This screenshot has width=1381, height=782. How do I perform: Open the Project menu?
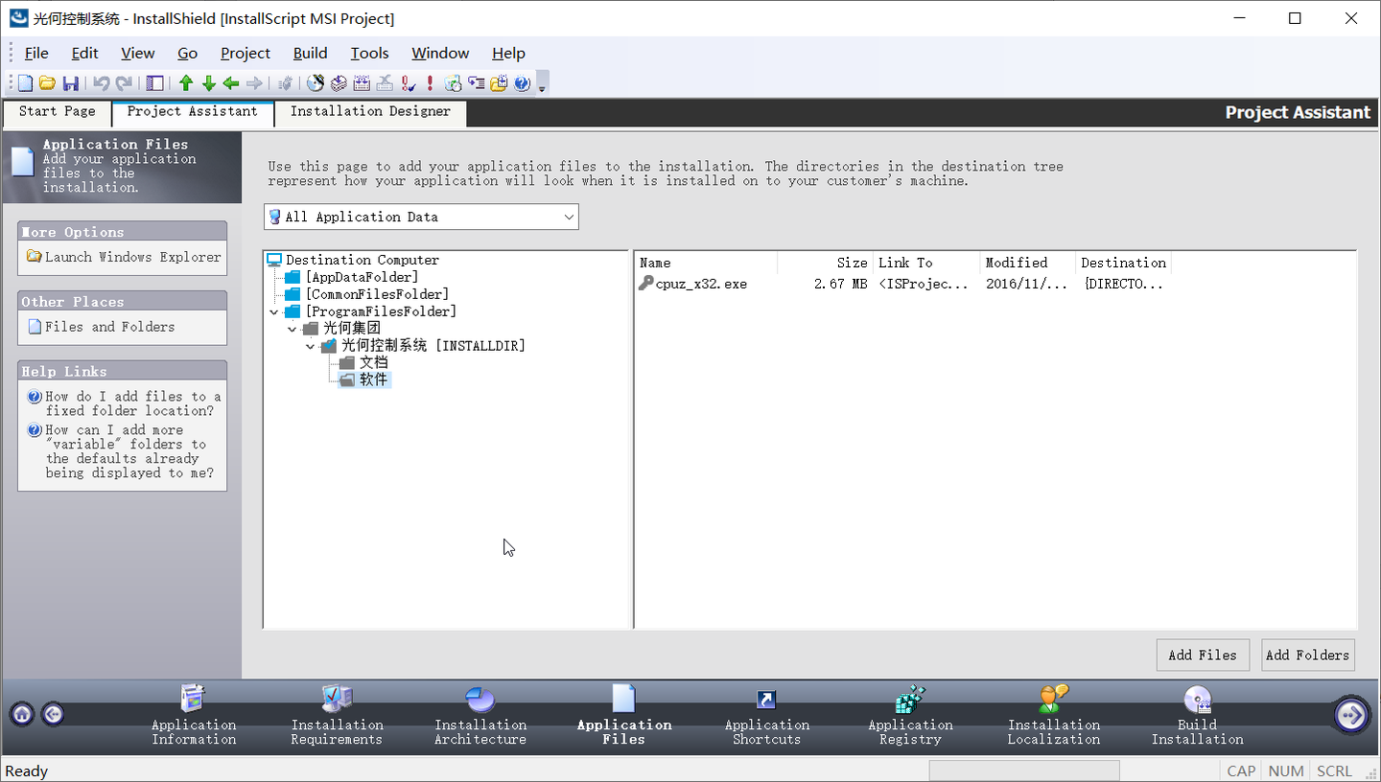[x=246, y=54]
